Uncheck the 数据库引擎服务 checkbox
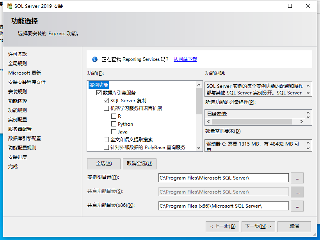This screenshot has height=240, width=320. 99,93
